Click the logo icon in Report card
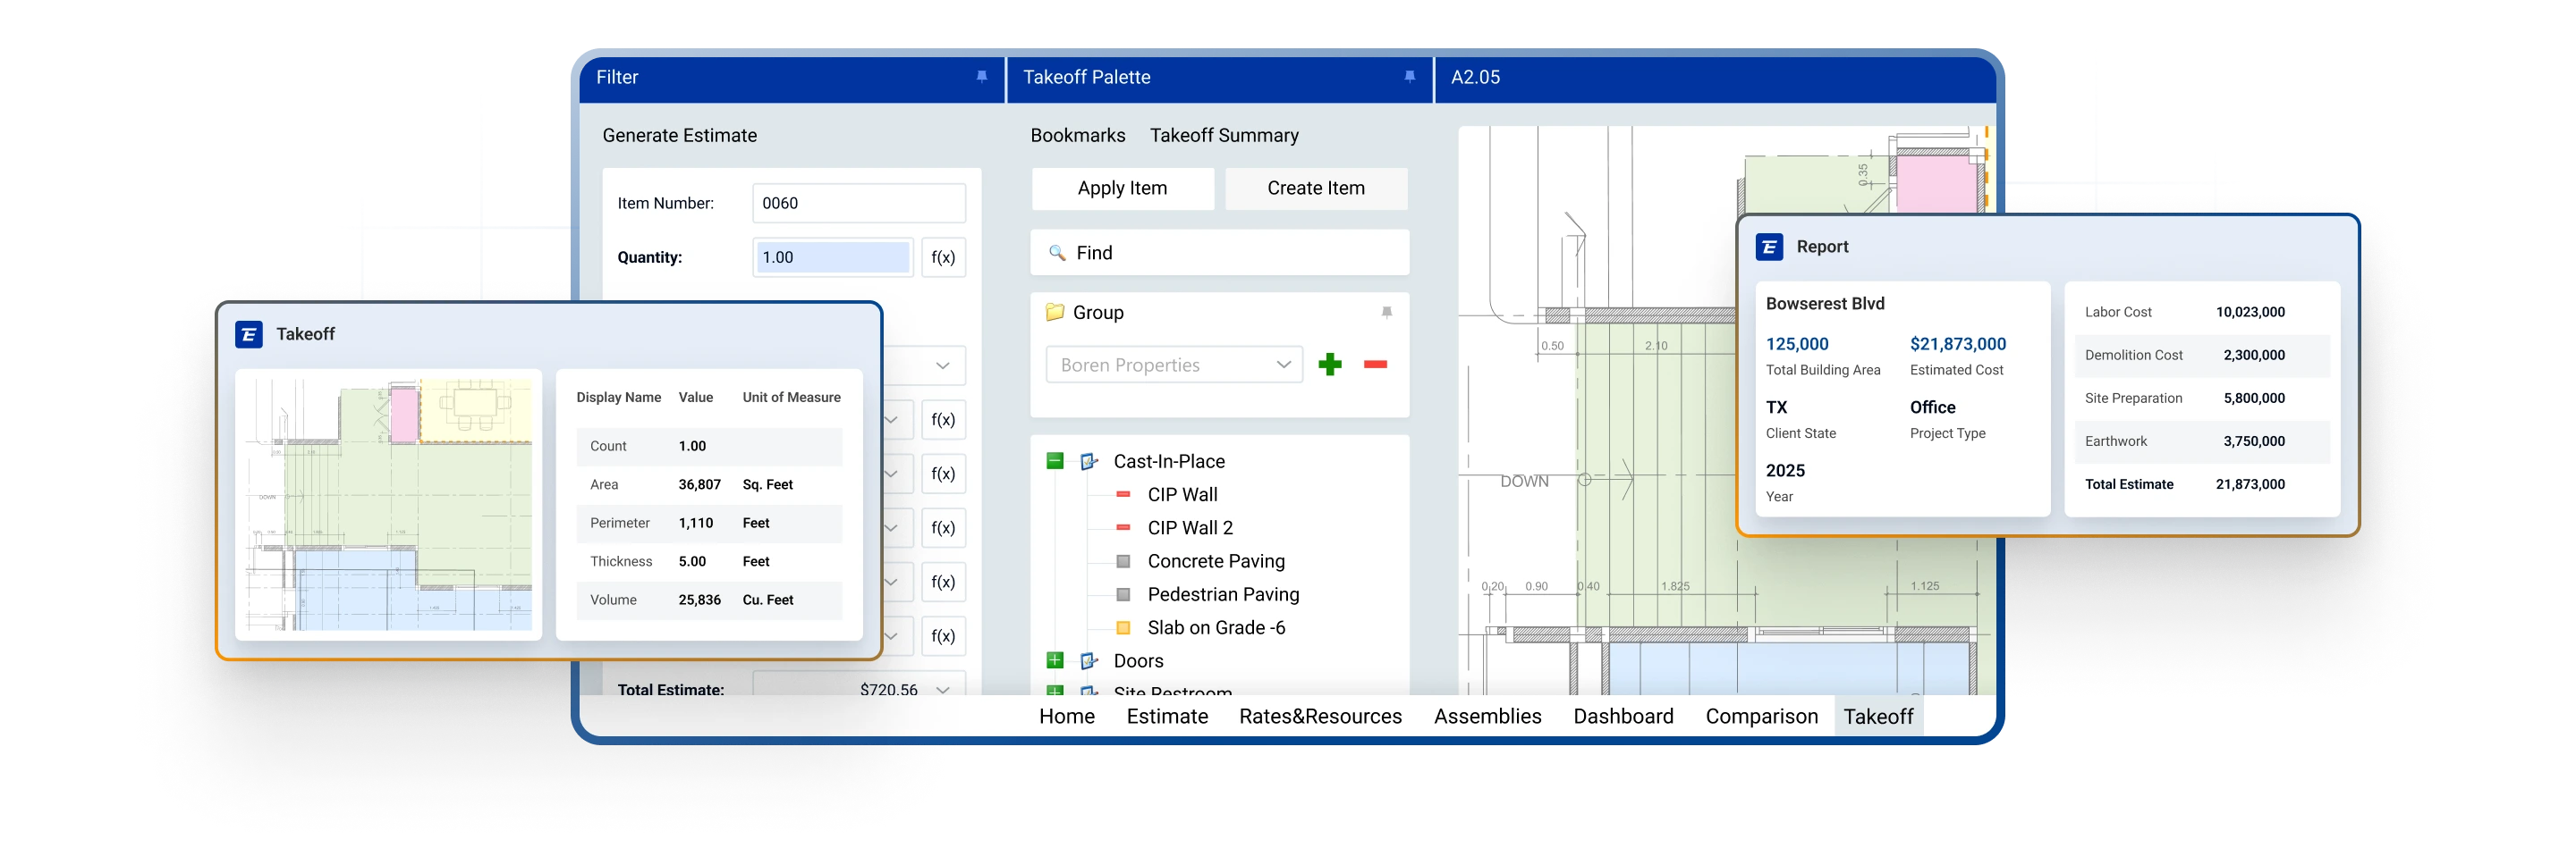This screenshot has width=2576, height=856. [x=1769, y=247]
